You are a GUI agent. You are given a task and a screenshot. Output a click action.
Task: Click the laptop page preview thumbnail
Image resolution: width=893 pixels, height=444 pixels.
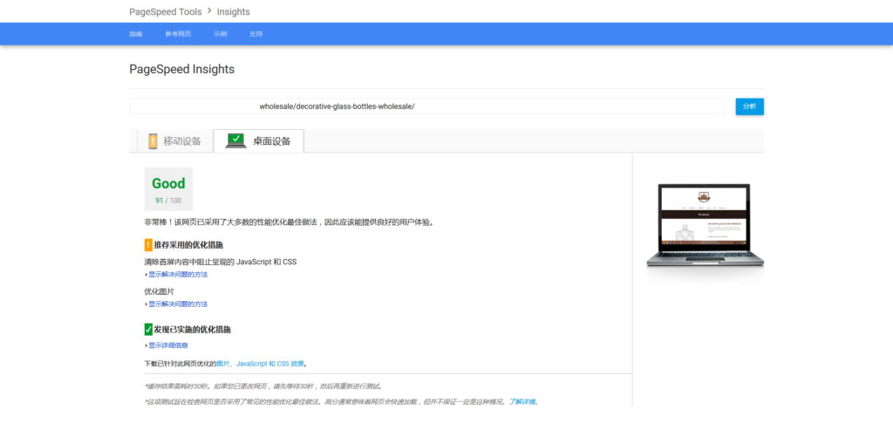pyautogui.click(x=705, y=226)
